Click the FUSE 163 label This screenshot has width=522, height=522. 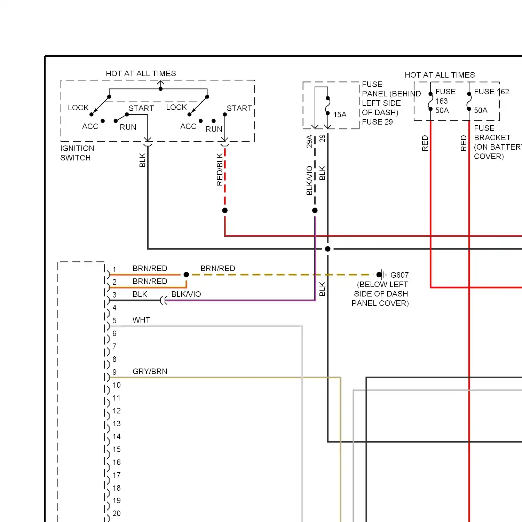(445, 96)
